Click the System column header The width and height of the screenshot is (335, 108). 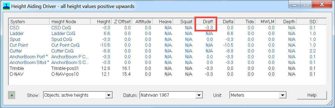coord(29,22)
